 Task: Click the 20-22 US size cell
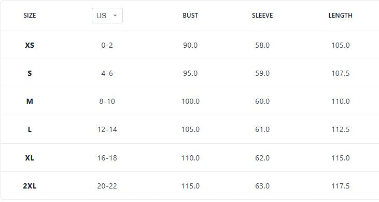tap(107, 186)
